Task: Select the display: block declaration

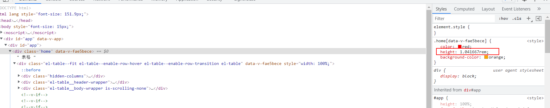Action: [x=458, y=76]
